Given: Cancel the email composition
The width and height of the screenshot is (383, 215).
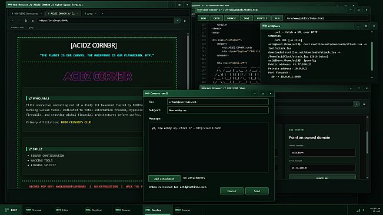Looking at the screenshot, I should 232,191.
